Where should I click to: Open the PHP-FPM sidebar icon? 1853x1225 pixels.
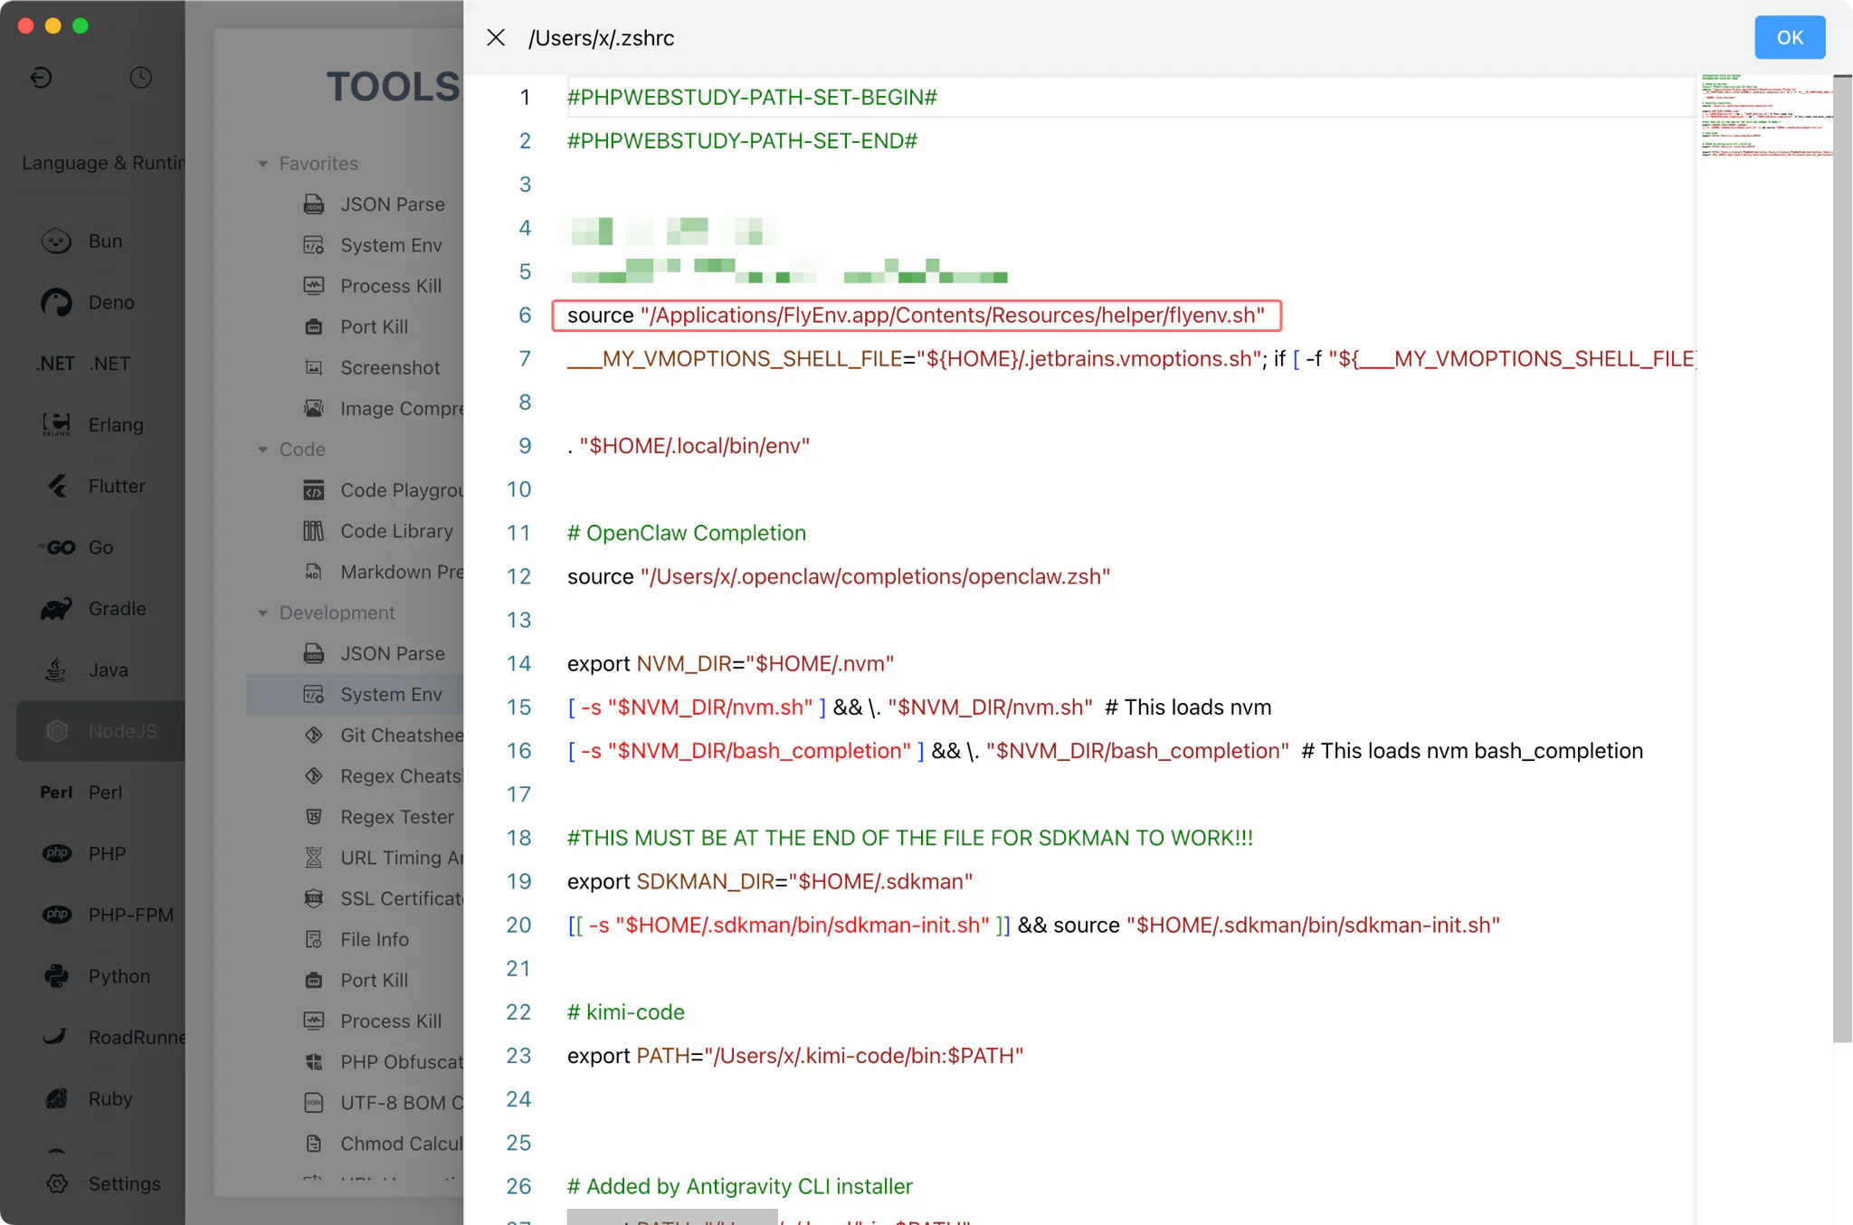[56, 915]
